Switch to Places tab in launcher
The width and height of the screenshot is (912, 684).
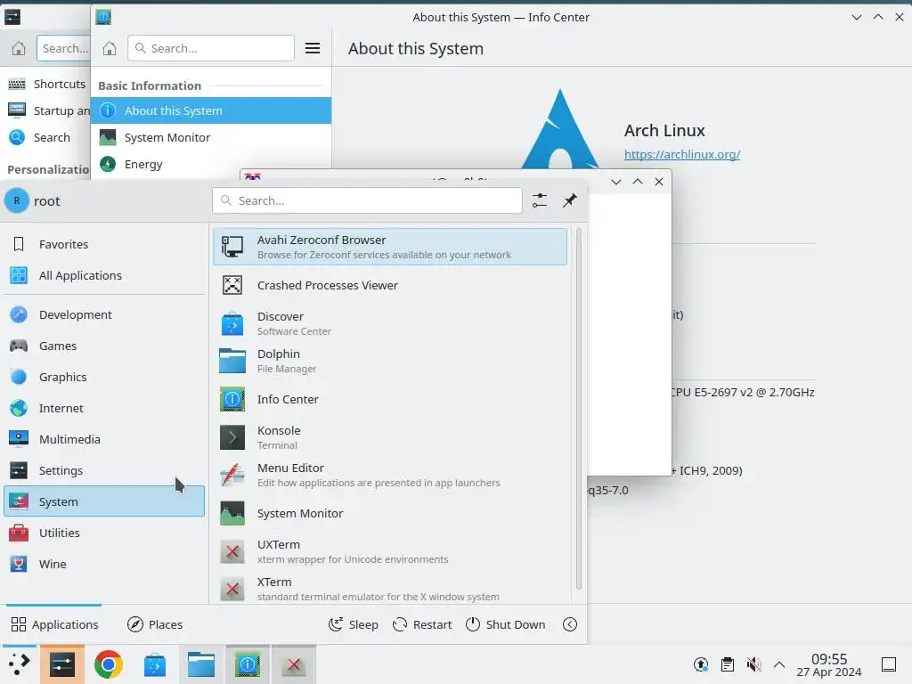tap(155, 624)
